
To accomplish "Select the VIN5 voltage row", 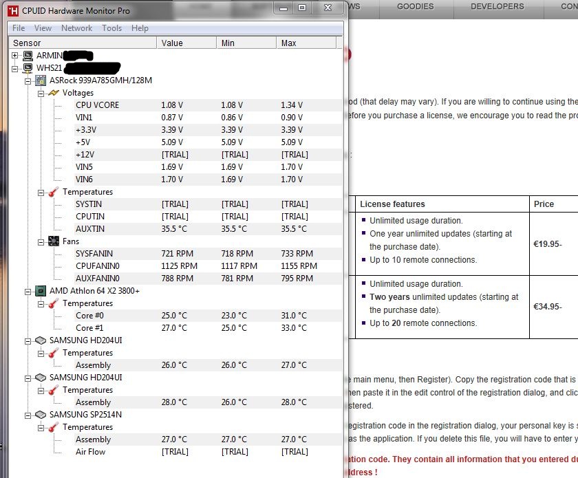I will click(208, 167).
